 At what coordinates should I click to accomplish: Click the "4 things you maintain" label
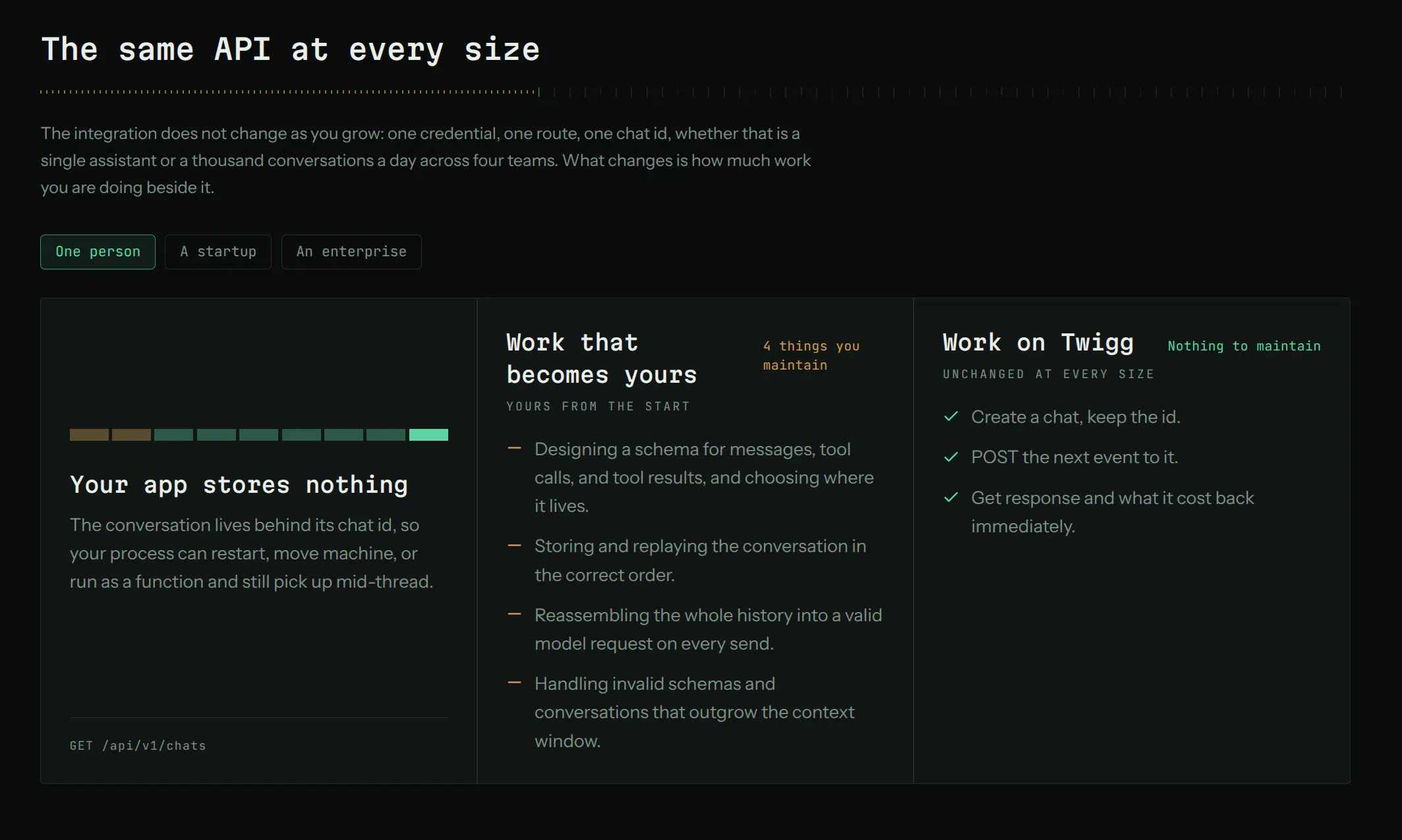point(811,356)
